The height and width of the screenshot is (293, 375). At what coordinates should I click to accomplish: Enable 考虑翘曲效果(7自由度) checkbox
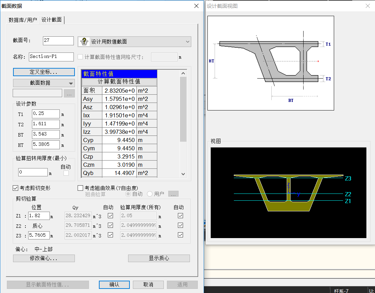tap(80, 188)
